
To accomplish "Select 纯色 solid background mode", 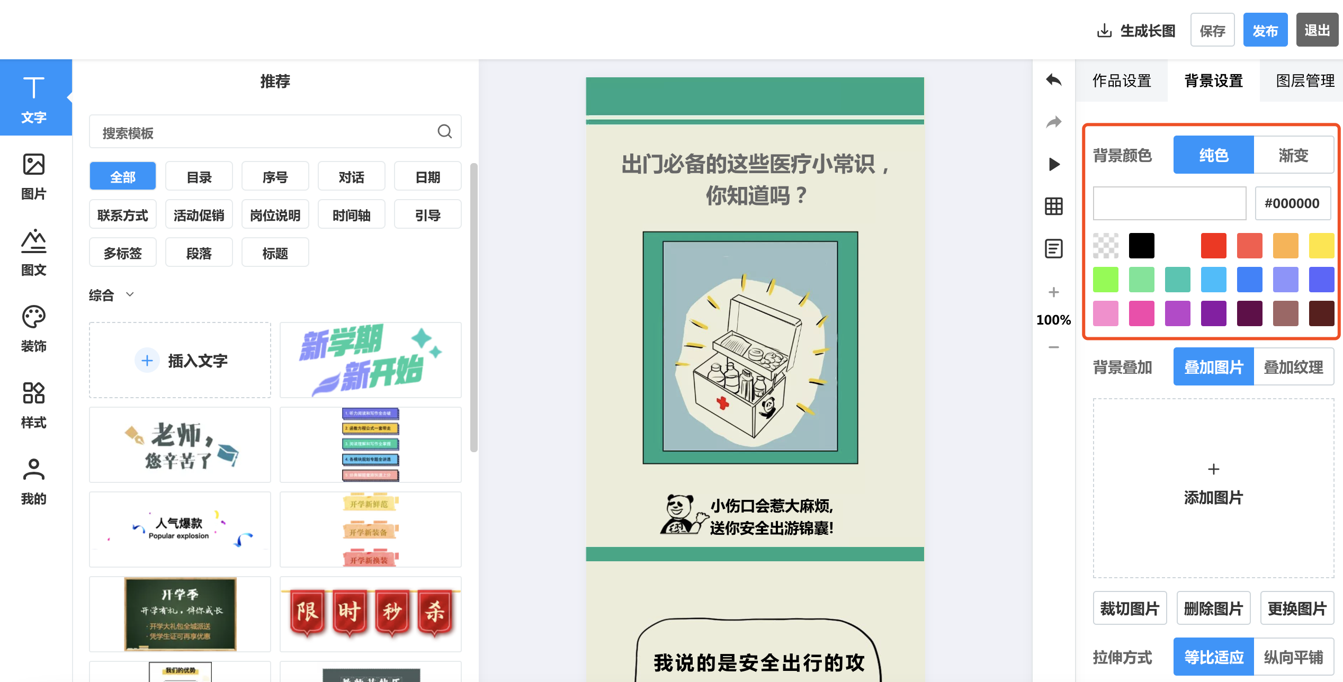I will point(1213,155).
